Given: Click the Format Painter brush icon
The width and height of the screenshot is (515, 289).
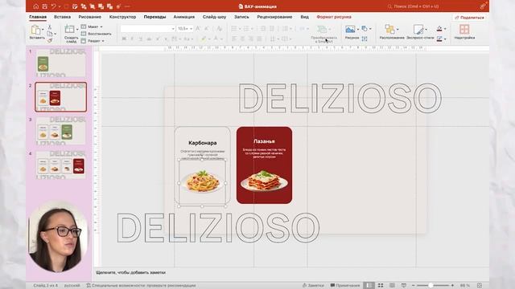Looking at the screenshot, I should coord(50,40).
